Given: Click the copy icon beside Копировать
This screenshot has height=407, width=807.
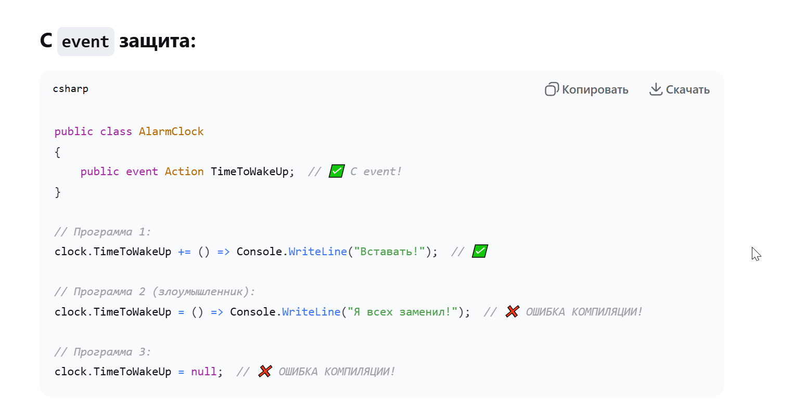Looking at the screenshot, I should [x=552, y=89].
